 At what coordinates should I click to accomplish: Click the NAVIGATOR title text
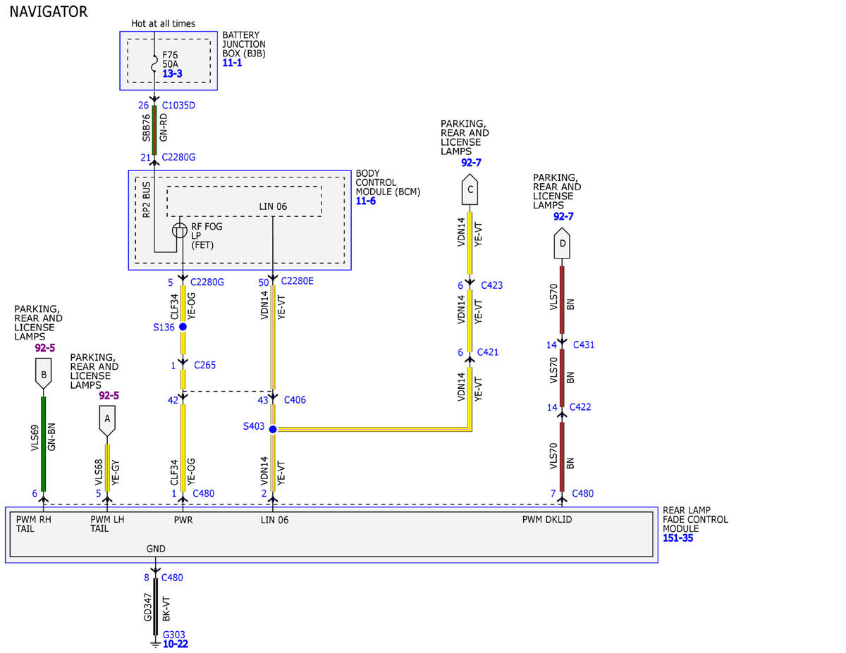[x=49, y=11]
